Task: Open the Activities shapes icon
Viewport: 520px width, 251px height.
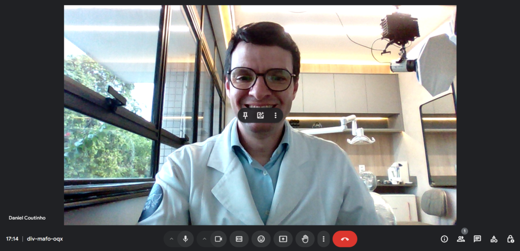Action: pyautogui.click(x=494, y=239)
